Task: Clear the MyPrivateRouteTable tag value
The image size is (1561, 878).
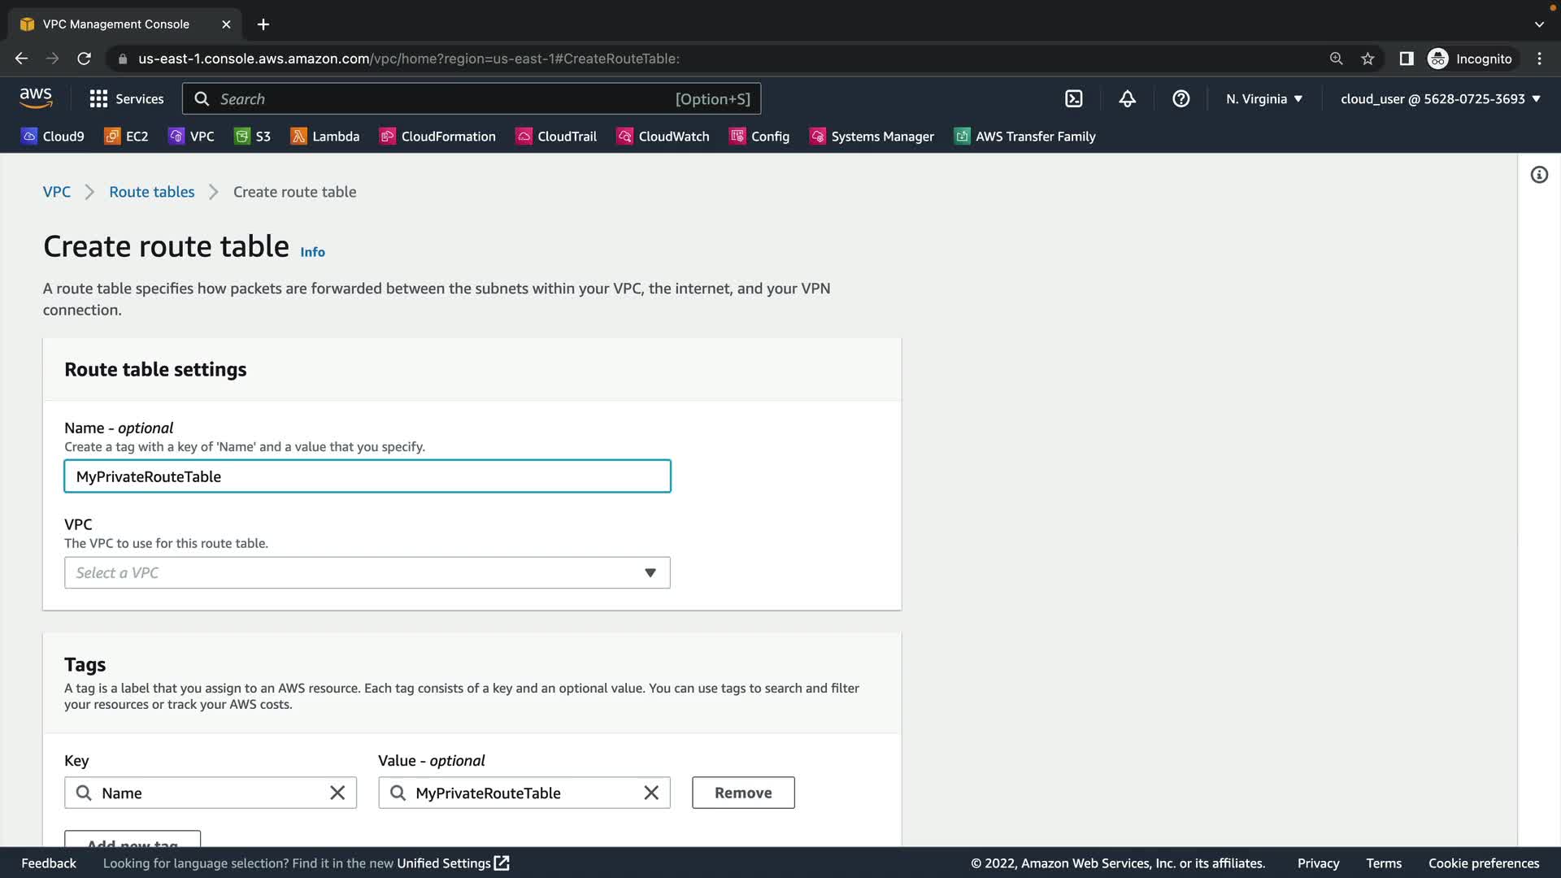Action: pyautogui.click(x=651, y=793)
